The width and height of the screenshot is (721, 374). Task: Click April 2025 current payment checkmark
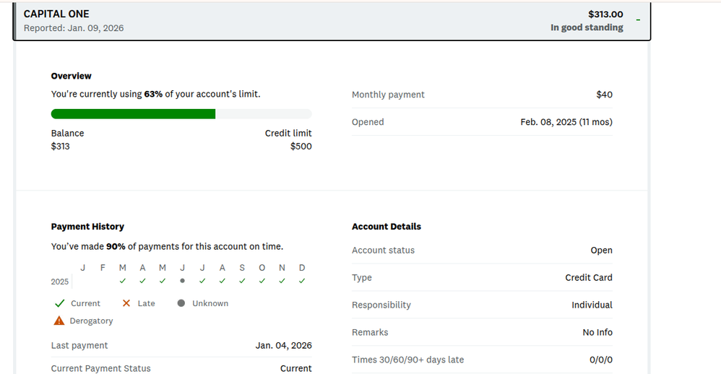pyautogui.click(x=142, y=281)
